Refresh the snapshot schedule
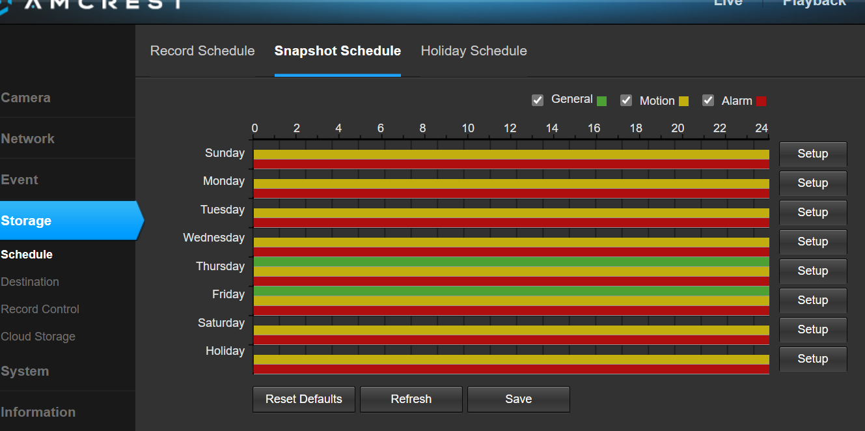The height and width of the screenshot is (431, 865). 411,399
